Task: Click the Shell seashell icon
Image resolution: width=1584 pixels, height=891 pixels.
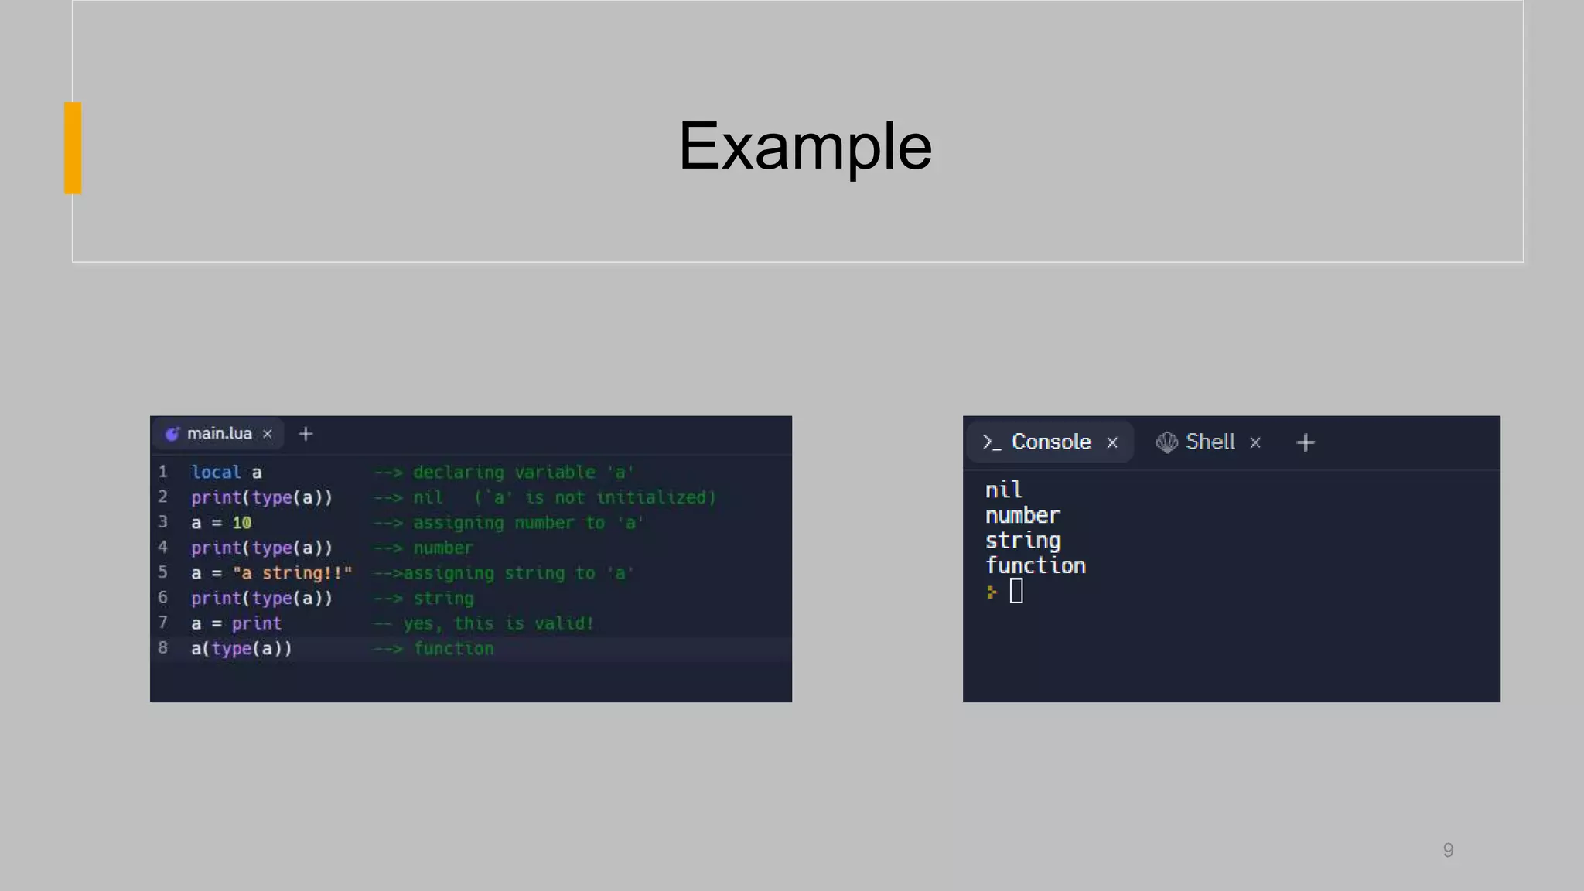Action: pos(1166,442)
